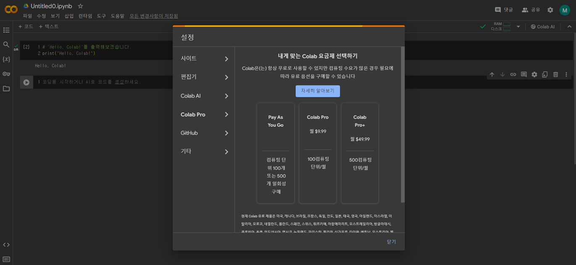This screenshot has height=265, width=576.
Task: Open the code snippets panel
Action: click(6, 244)
